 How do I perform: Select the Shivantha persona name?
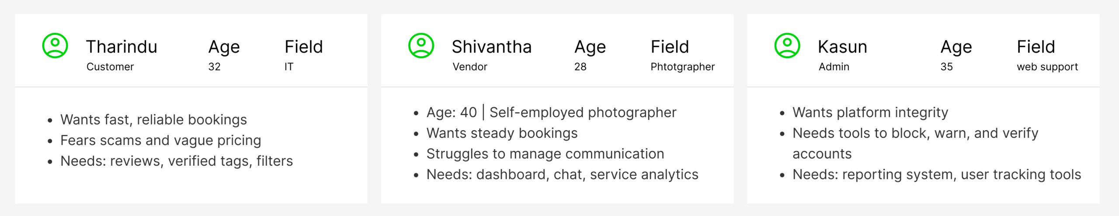point(492,47)
